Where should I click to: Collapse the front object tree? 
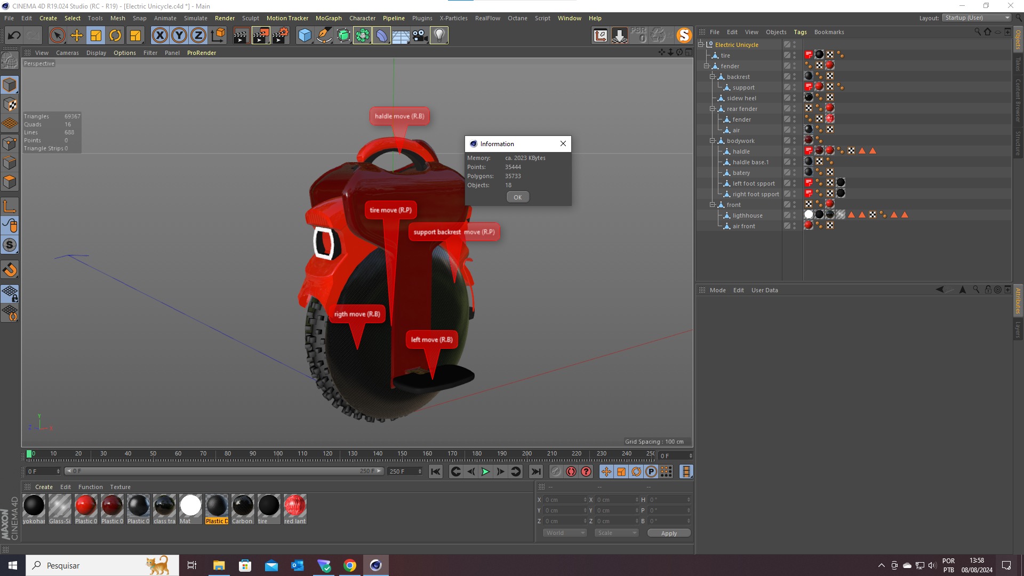(x=712, y=205)
